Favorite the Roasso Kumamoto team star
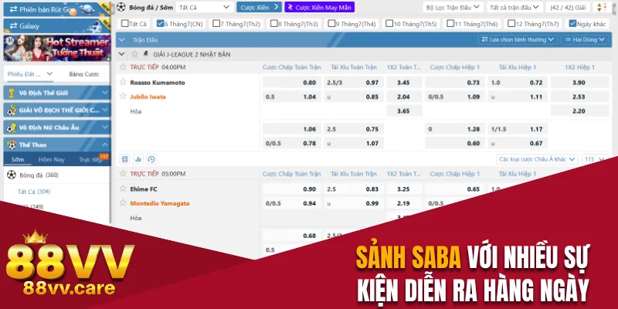This screenshot has width=618, height=309. pos(122,82)
